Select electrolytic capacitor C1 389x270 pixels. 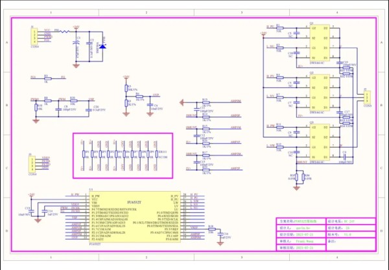tap(76, 43)
